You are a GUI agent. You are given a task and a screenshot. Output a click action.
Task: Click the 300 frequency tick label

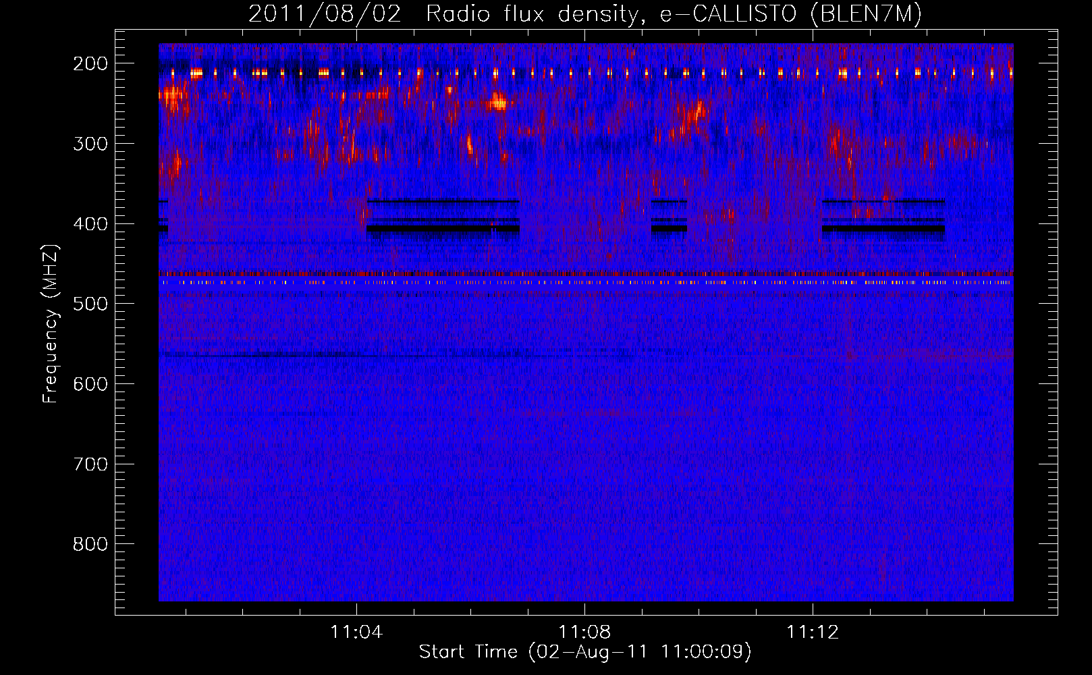pyautogui.click(x=90, y=144)
